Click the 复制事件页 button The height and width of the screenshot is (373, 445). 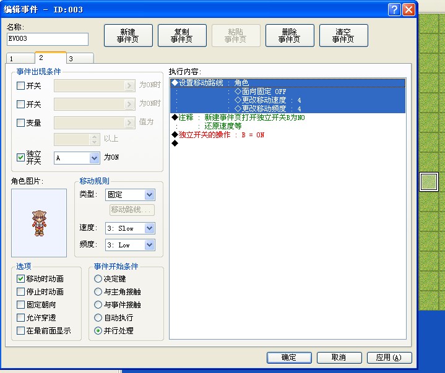click(182, 35)
